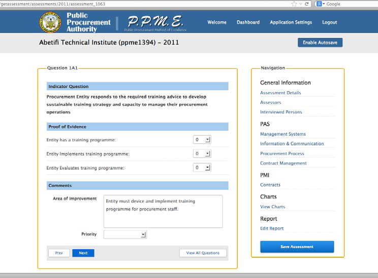
Task: Open the Assessment Details link
Action: [280, 93]
